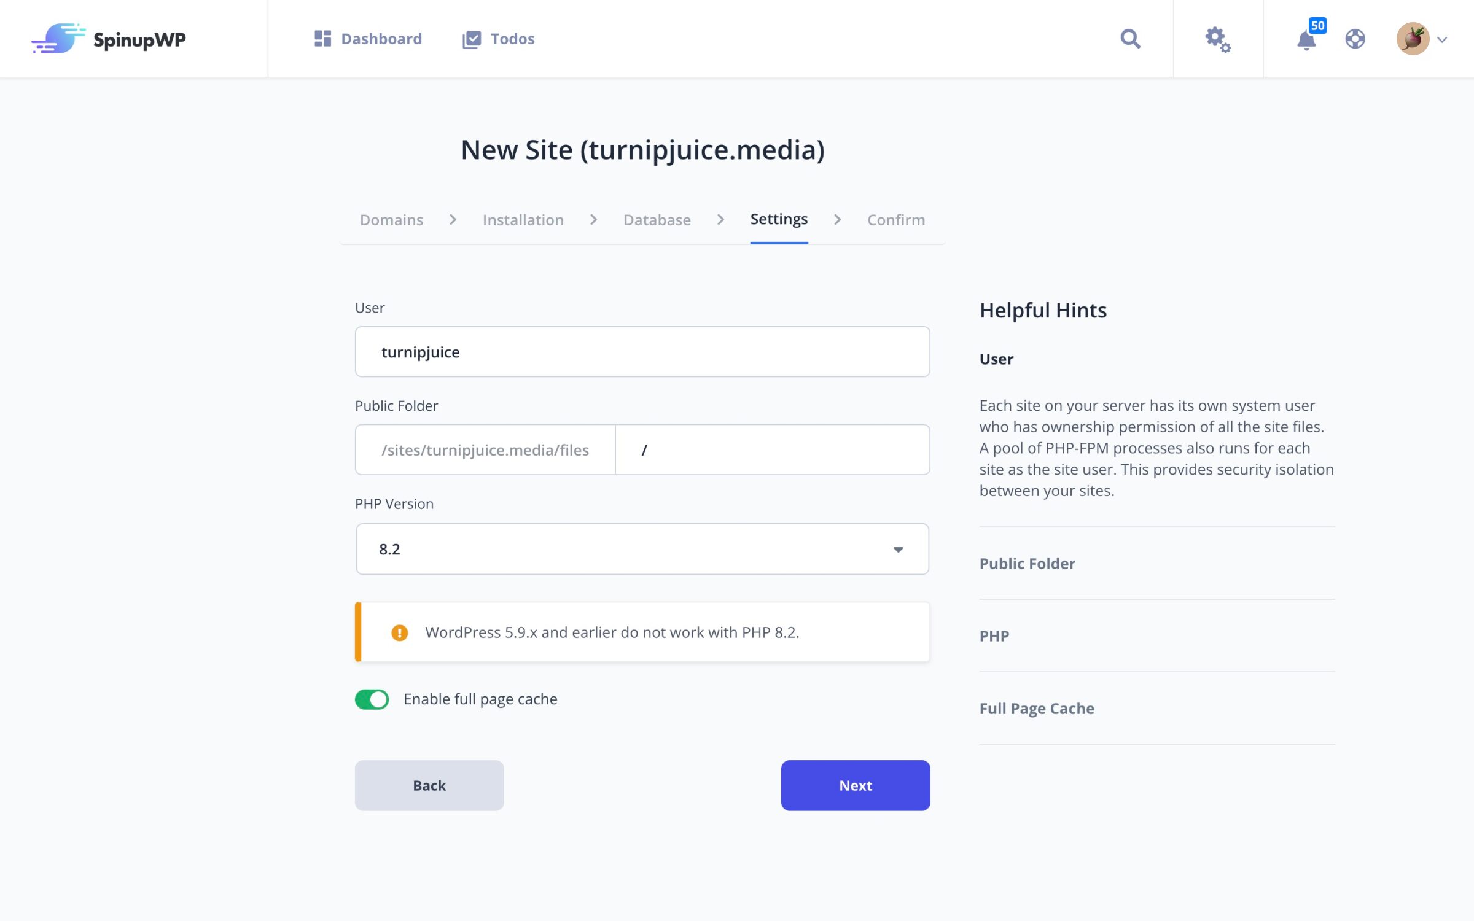Click the Enable full page cache label
This screenshot has height=921, width=1474.
point(480,699)
